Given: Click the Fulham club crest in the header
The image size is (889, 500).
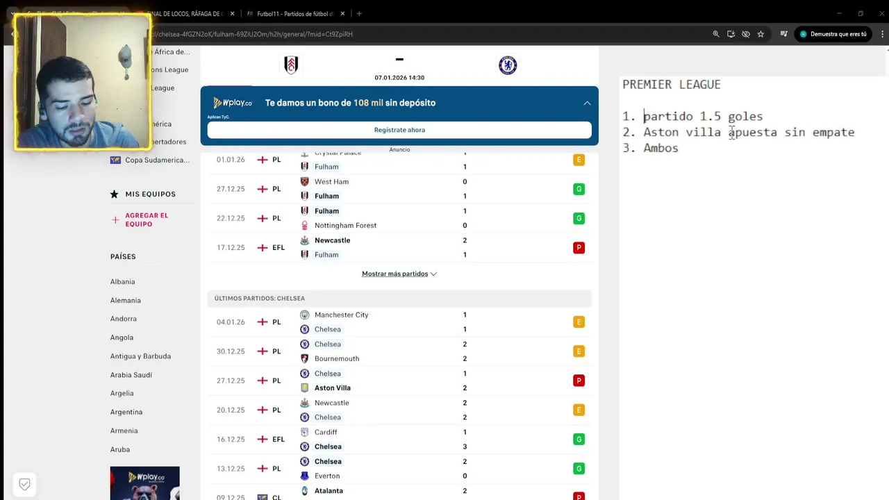Looking at the screenshot, I should (x=291, y=65).
